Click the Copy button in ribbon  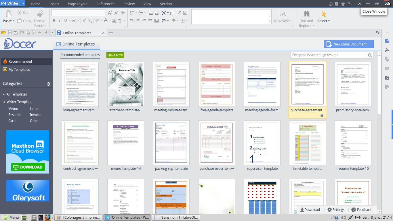click(24, 21)
